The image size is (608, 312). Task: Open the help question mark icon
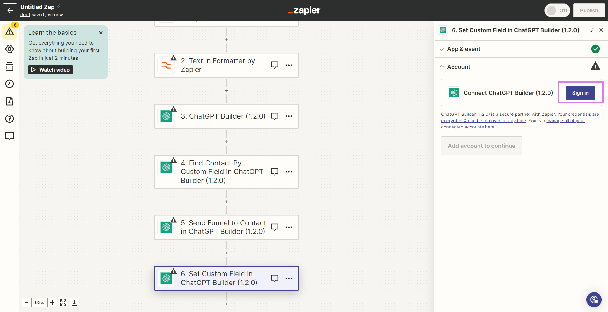pyautogui.click(x=9, y=119)
